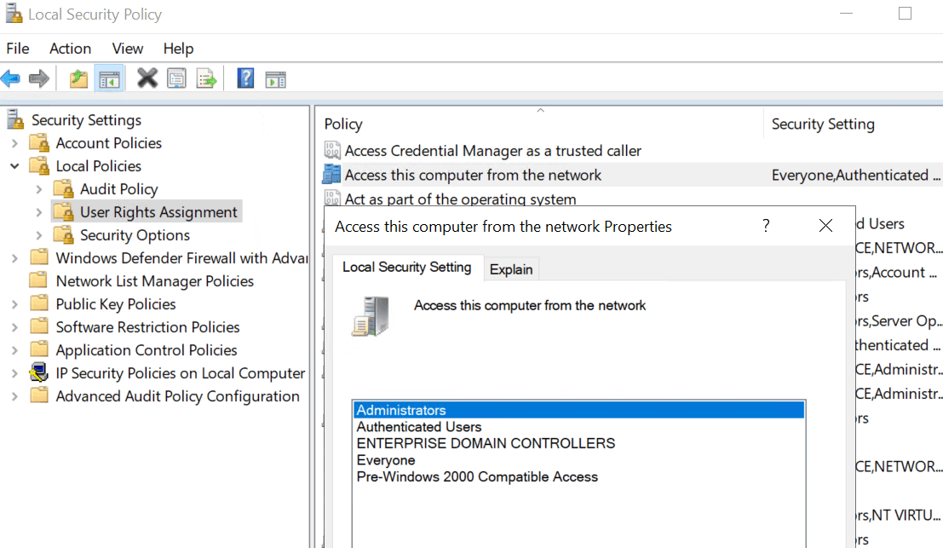
Task: Maximize the Local Security Policy window
Action: (x=906, y=14)
